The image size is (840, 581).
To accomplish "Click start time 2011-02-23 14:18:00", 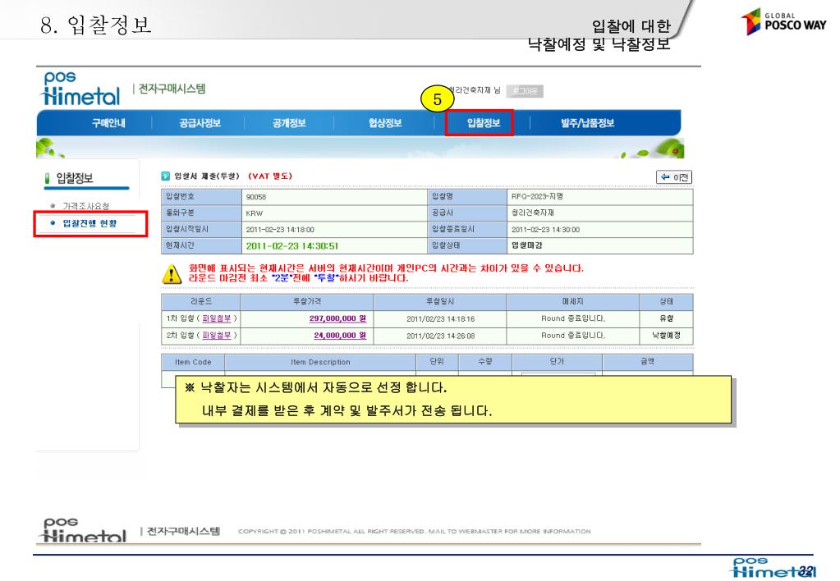I will [x=280, y=230].
